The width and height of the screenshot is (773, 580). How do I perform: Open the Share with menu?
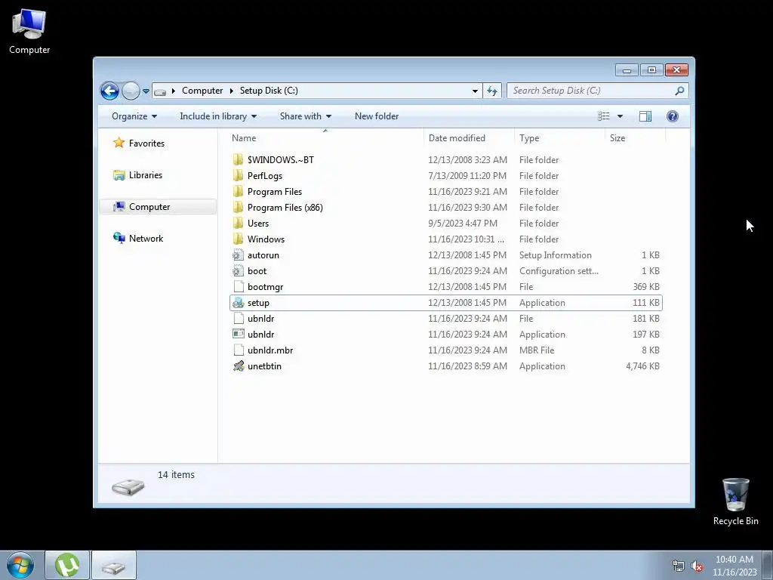(305, 116)
